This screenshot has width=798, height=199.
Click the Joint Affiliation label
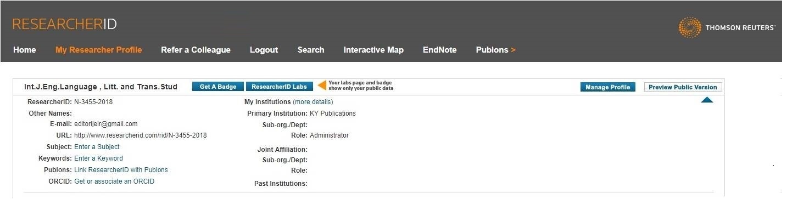coord(282,150)
